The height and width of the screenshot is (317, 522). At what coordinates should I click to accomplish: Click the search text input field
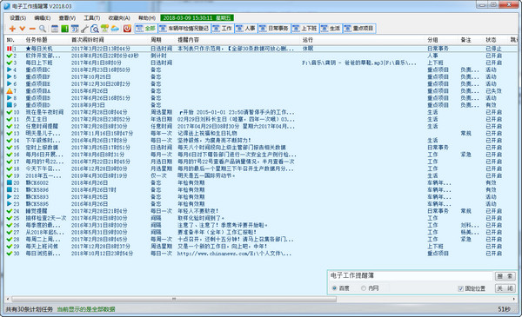pyautogui.click(x=411, y=276)
